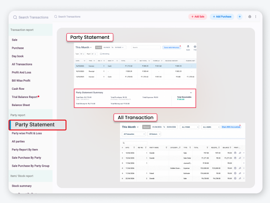Click the printer icon in the top bar
This screenshot has width=270, height=203.
pyautogui.click(x=250, y=17)
